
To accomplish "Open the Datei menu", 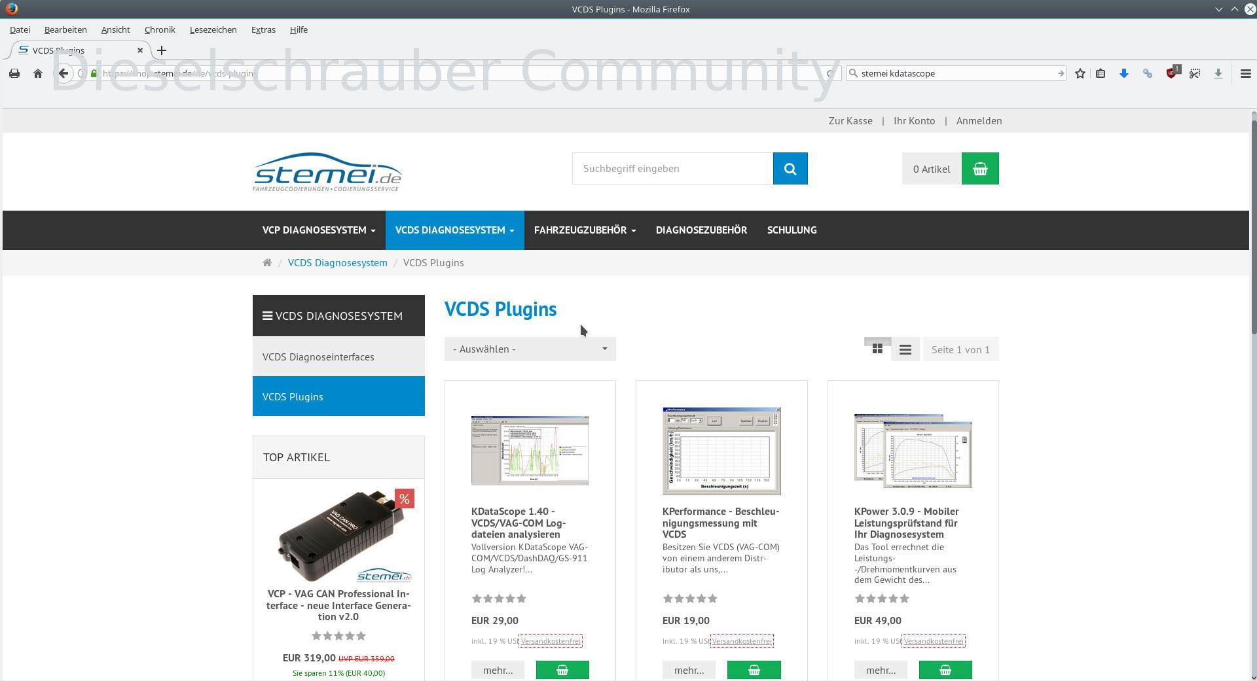I will pos(20,29).
